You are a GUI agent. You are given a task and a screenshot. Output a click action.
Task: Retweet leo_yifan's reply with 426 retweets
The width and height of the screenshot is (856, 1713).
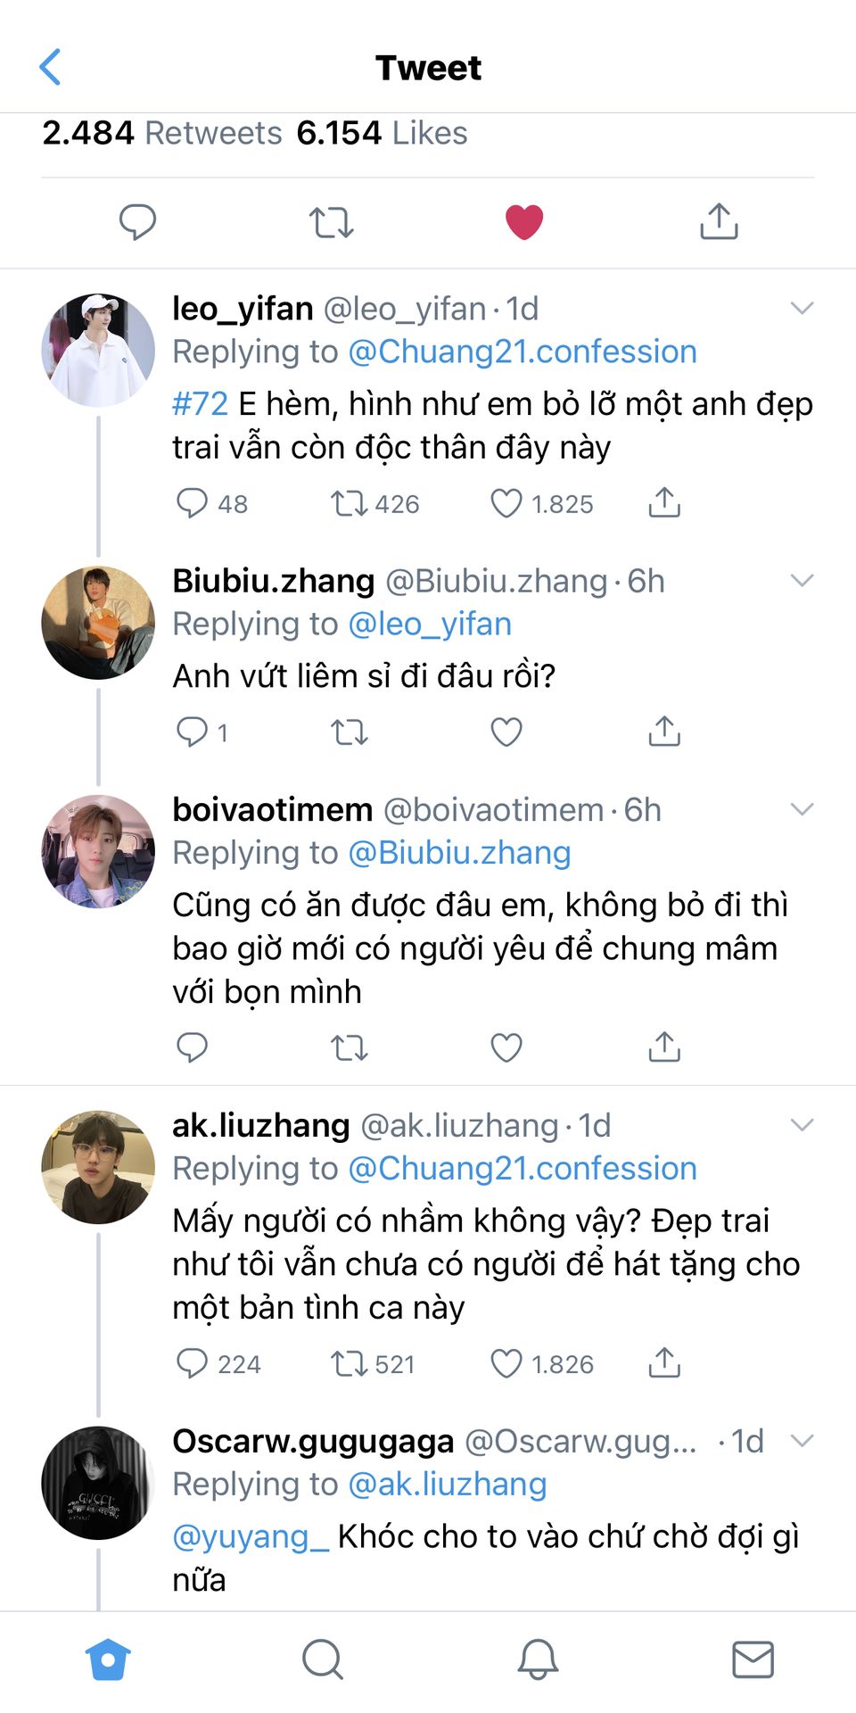(x=349, y=503)
